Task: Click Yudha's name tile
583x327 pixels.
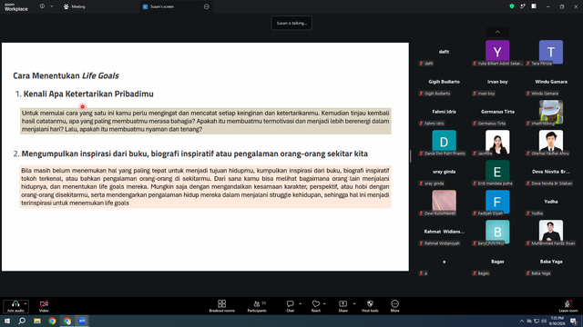Action: pos(551,202)
